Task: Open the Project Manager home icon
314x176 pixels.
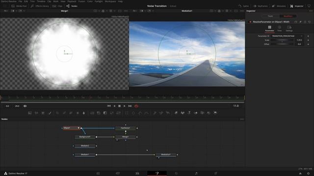Action: coord(300,174)
